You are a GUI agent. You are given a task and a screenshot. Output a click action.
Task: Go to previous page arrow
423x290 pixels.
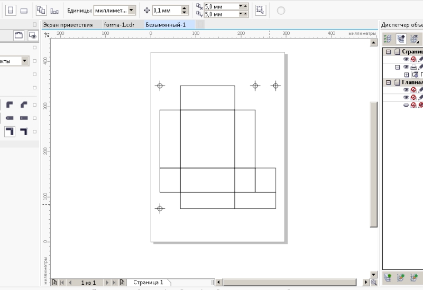point(70,282)
